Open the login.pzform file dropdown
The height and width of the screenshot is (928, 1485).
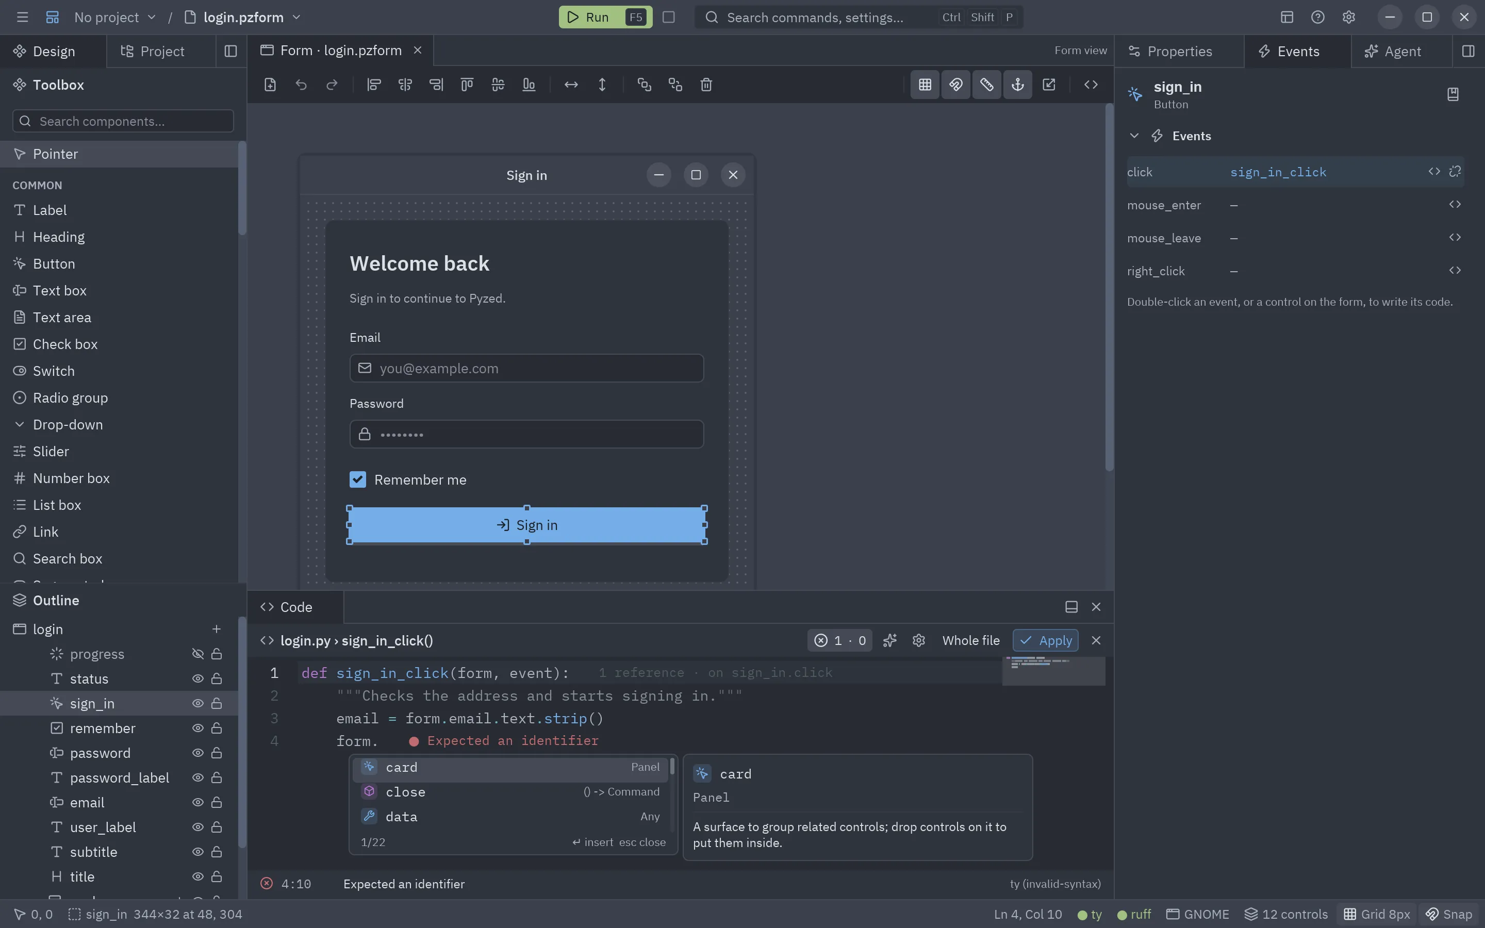[x=243, y=17]
